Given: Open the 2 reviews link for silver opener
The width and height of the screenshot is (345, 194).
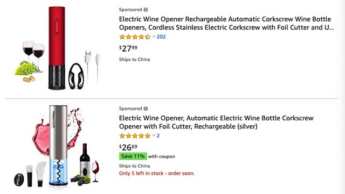Looking at the screenshot, I should pos(158,135).
